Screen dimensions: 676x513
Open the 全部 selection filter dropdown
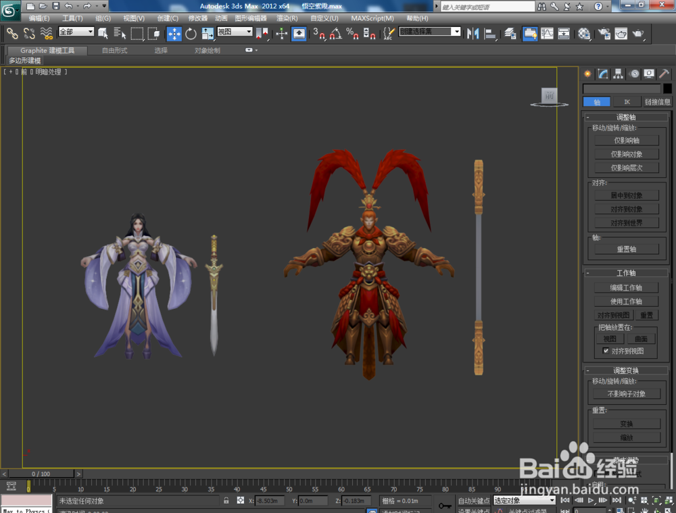76,32
